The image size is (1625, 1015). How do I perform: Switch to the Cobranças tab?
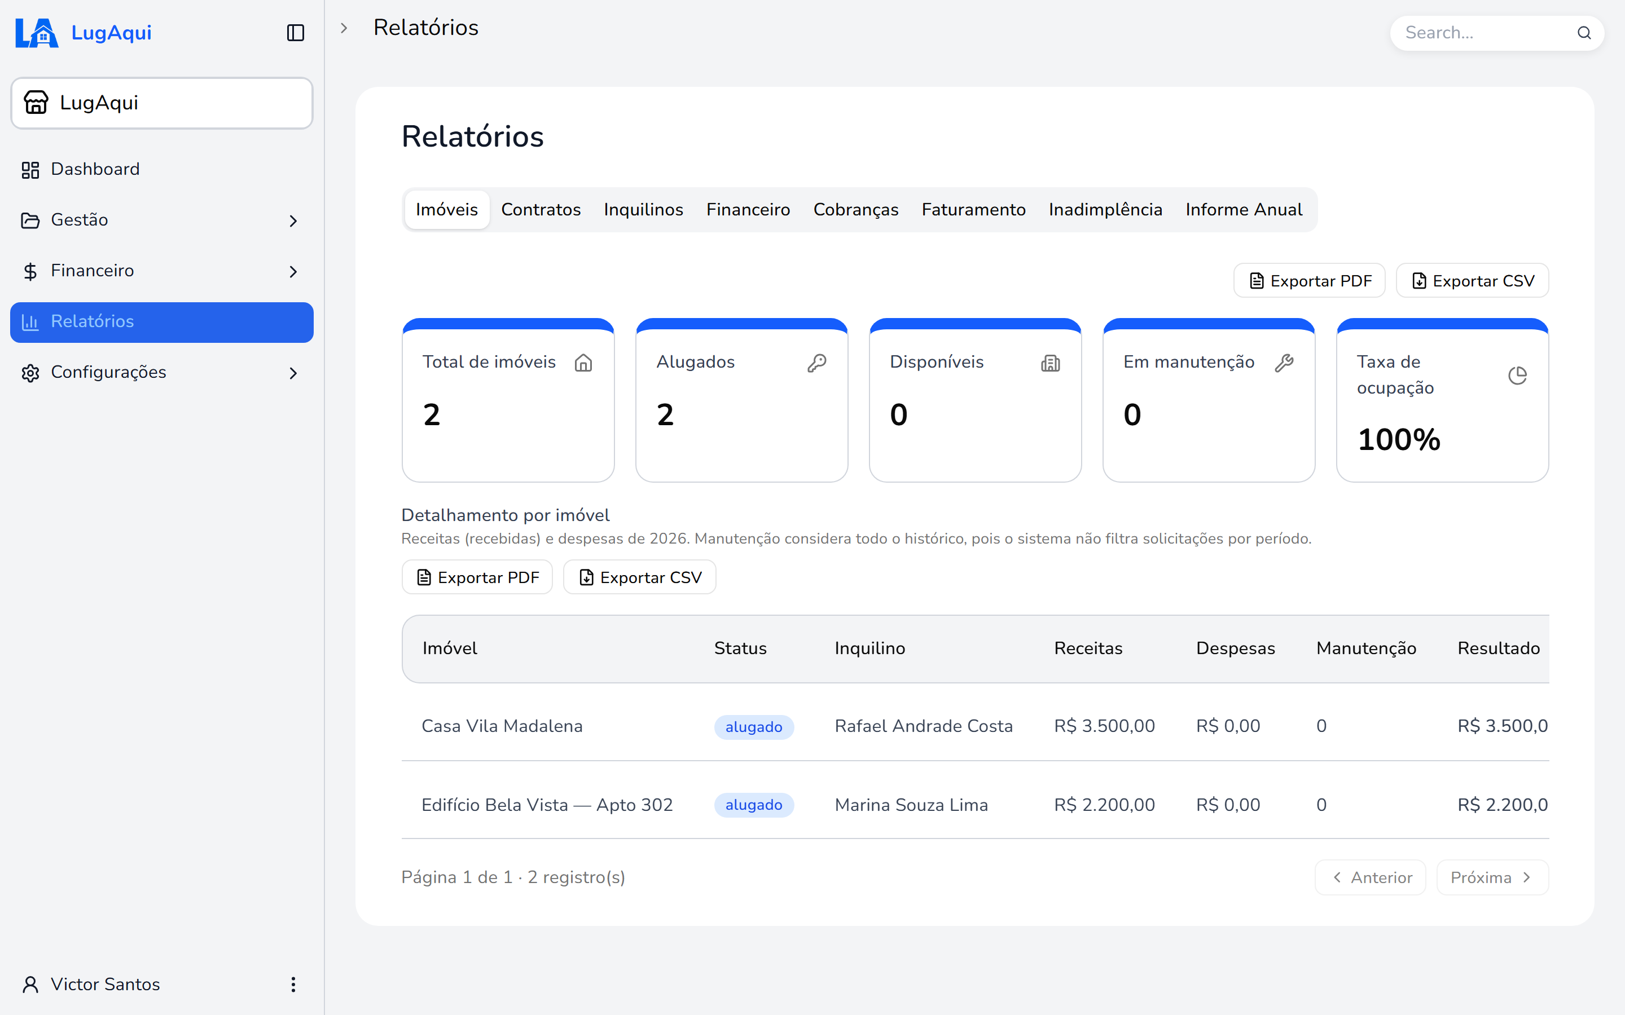click(855, 209)
